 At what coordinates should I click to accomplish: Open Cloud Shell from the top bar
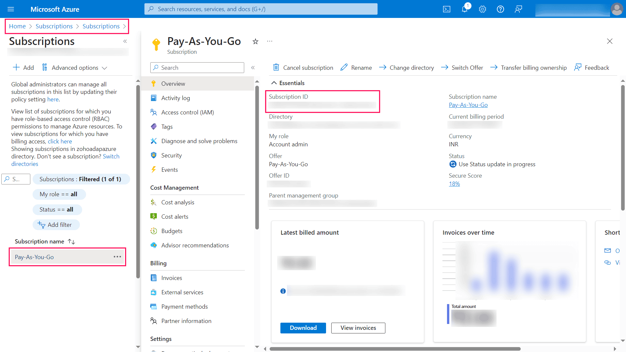tap(446, 9)
